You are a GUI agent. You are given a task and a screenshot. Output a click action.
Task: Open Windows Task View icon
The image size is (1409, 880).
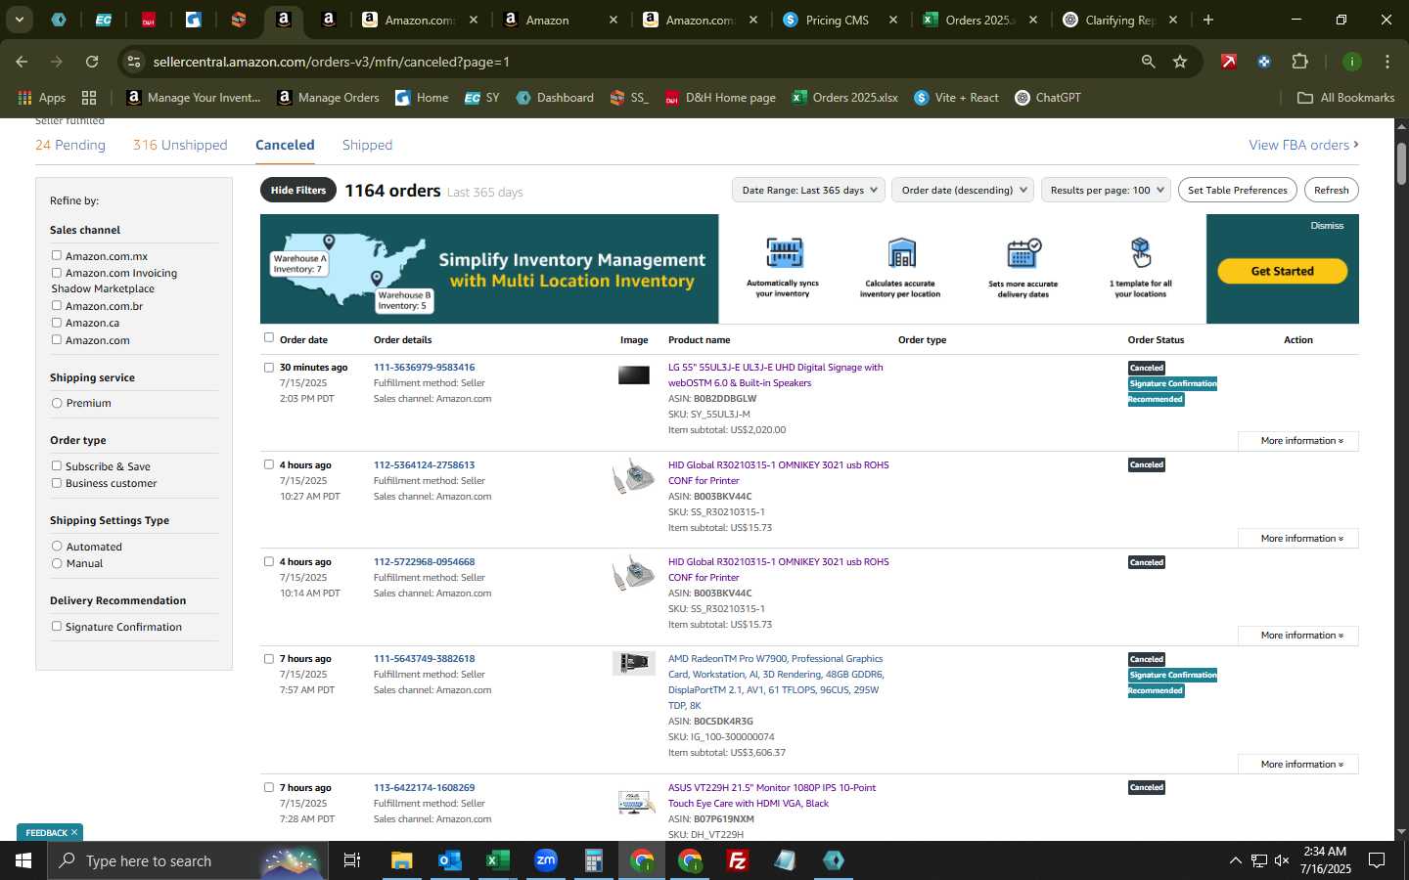coord(352,860)
